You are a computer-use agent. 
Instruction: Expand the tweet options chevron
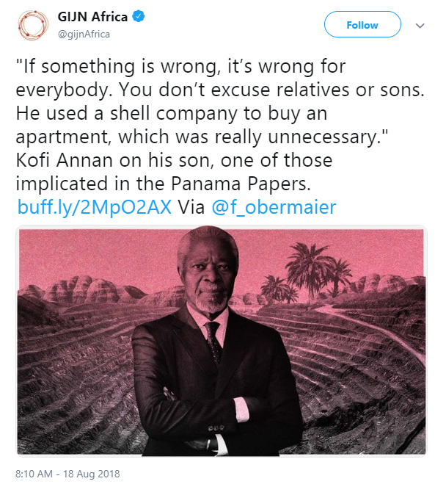tap(420, 26)
